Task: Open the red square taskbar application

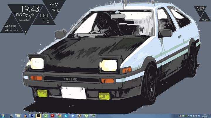Action: click(52, 116)
